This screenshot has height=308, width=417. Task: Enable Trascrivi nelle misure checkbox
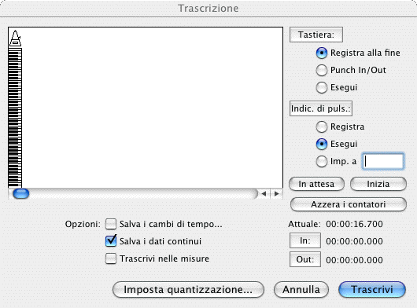point(111,258)
